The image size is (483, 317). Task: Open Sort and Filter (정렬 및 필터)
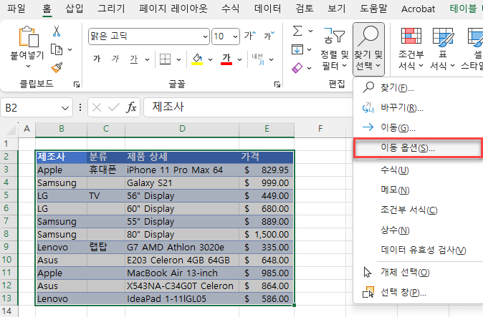(334, 49)
